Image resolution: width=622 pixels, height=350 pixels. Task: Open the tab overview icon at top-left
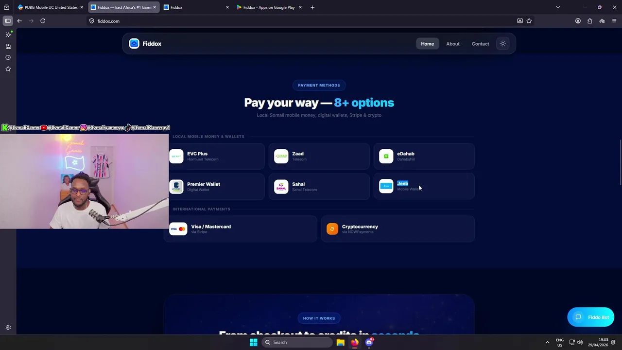coord(6,7)
